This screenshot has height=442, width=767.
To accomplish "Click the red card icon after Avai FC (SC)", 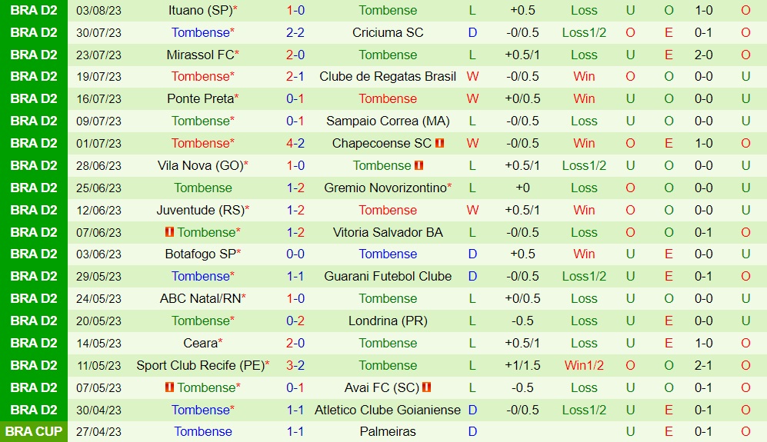I will [x=427, y=387].
